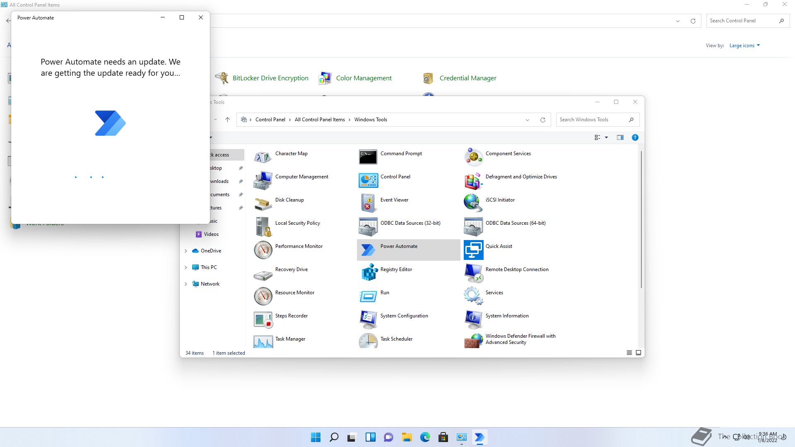Image resolution: width=795 pixels, height=447 pixels.
Task: Click All Control Panel Items breadcrumb
Action: pos(320,120)
